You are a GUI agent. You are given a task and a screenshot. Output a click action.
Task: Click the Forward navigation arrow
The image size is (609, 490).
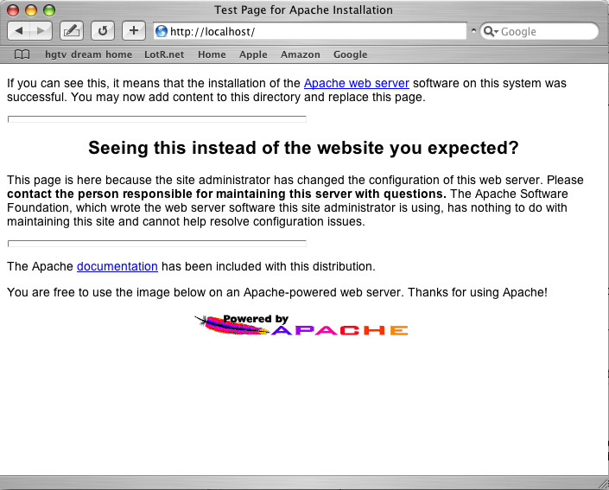41,31
